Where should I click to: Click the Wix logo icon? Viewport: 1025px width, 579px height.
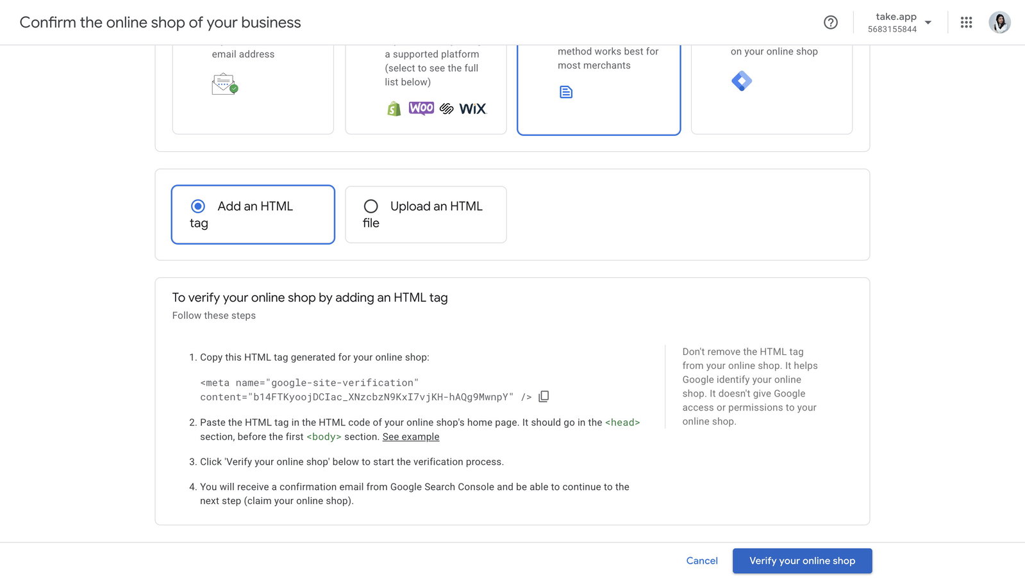click(x=473, y=109)
